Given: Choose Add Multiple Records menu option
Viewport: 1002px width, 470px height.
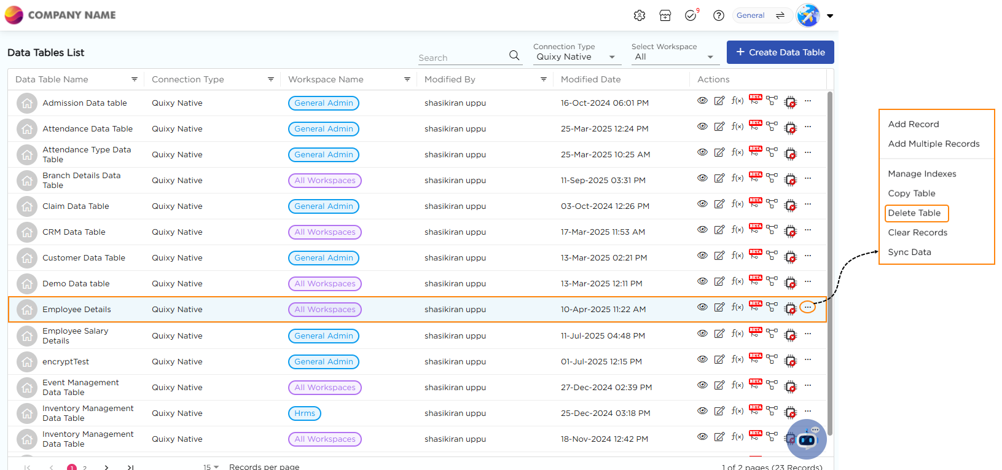Looking at the screenshot, I should point(933,144).
